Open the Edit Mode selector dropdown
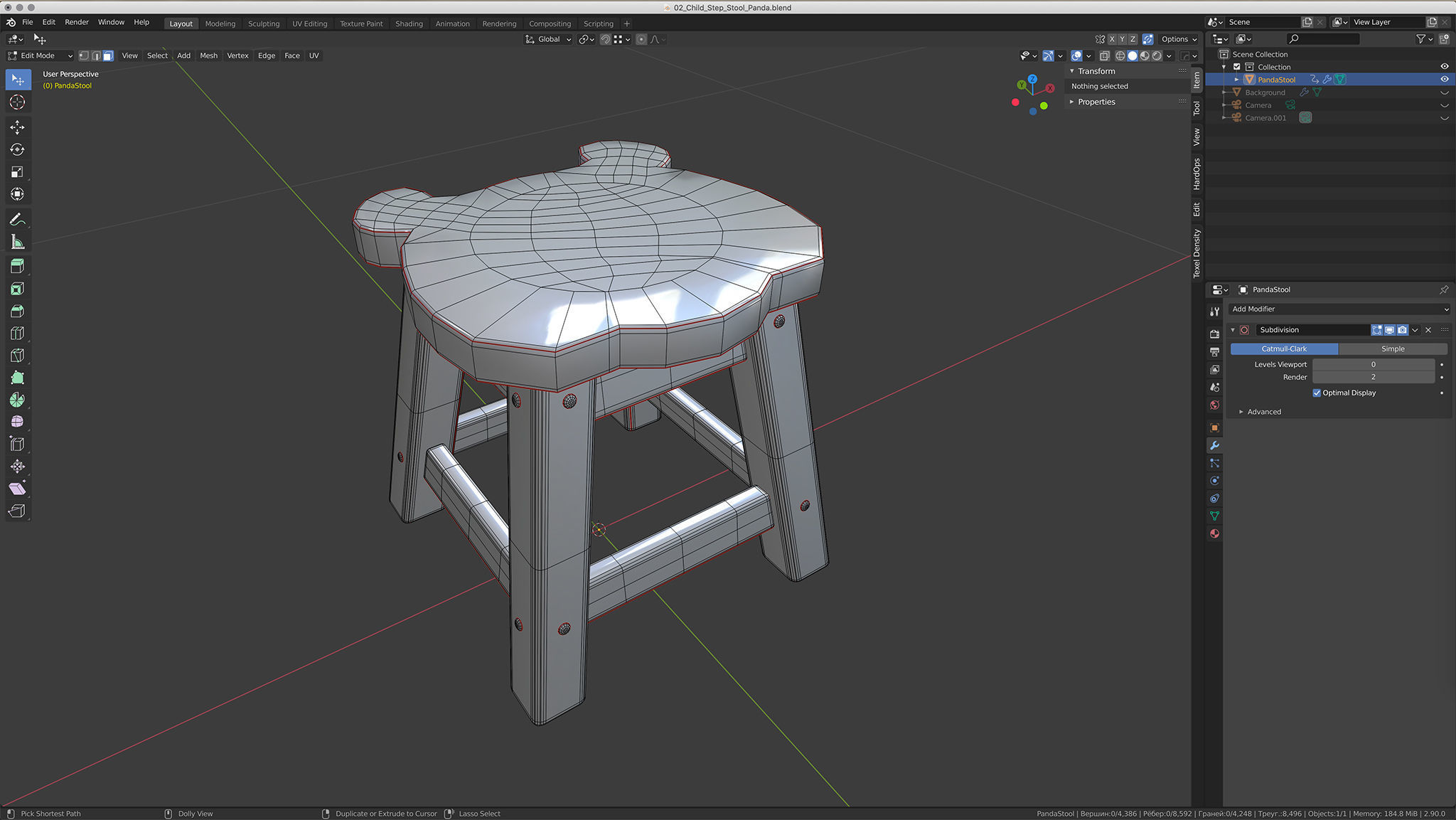Image resolution: width=1456 pixels, height=820 pixels. click(41, 55)
